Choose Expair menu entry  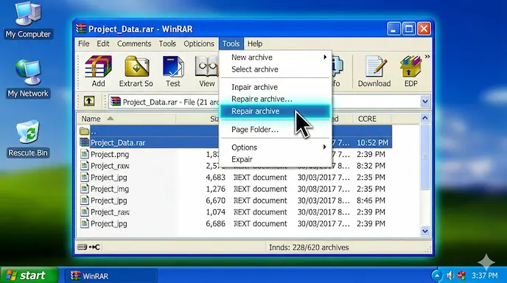242,159
